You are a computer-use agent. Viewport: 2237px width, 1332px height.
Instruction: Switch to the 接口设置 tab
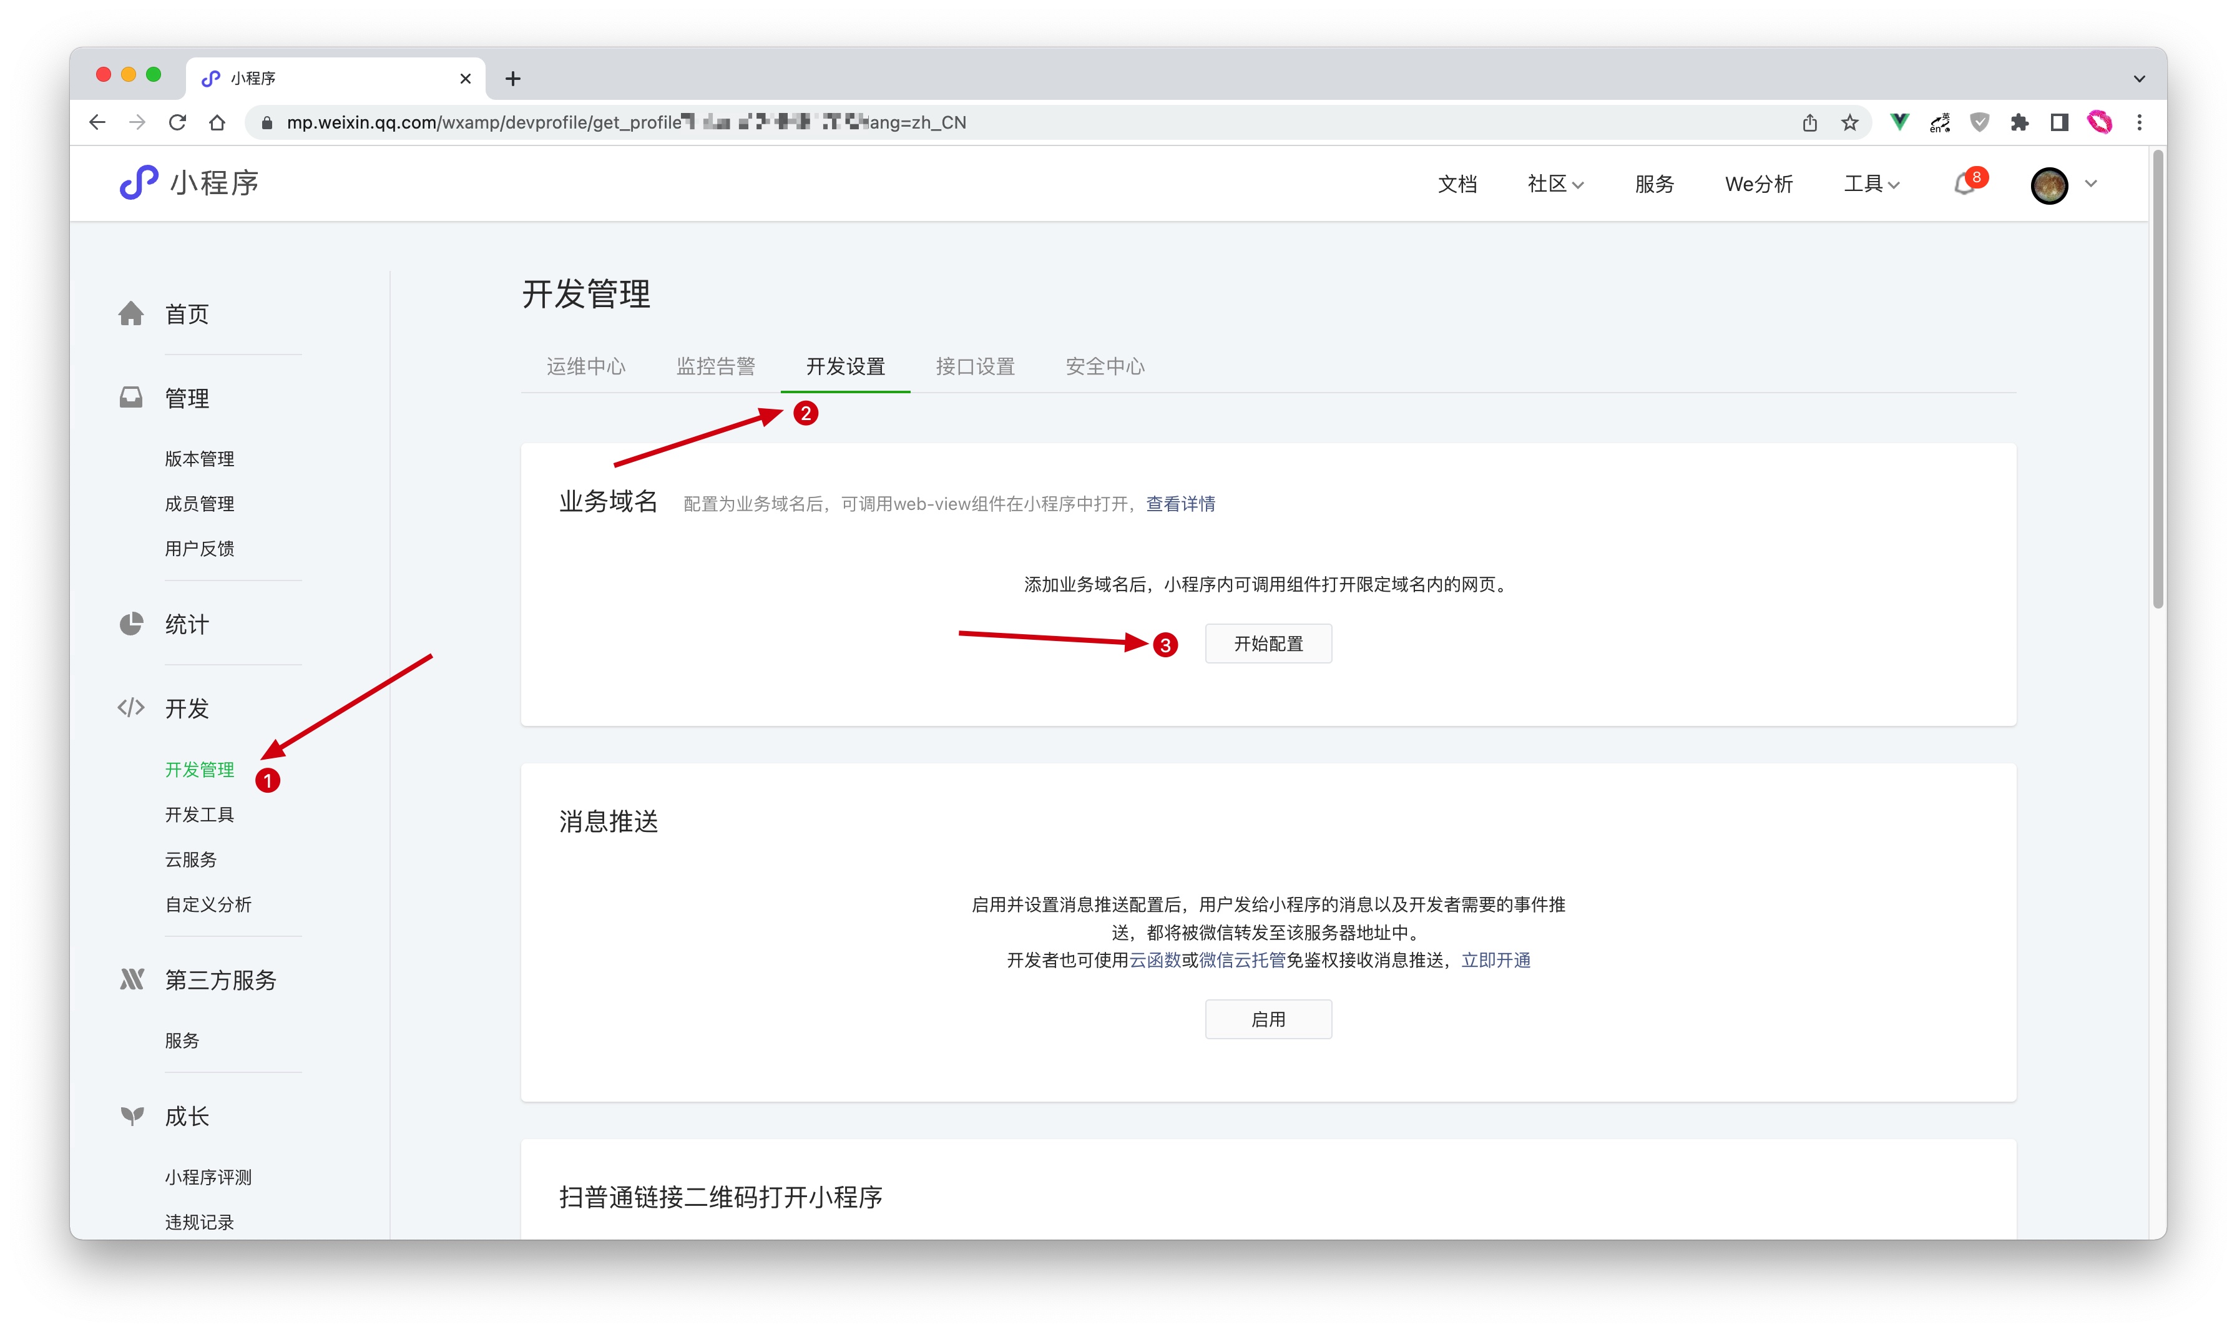tap(974, 366)
